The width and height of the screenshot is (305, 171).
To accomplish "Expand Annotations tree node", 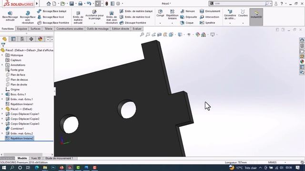I will click(x=2, y=65).
